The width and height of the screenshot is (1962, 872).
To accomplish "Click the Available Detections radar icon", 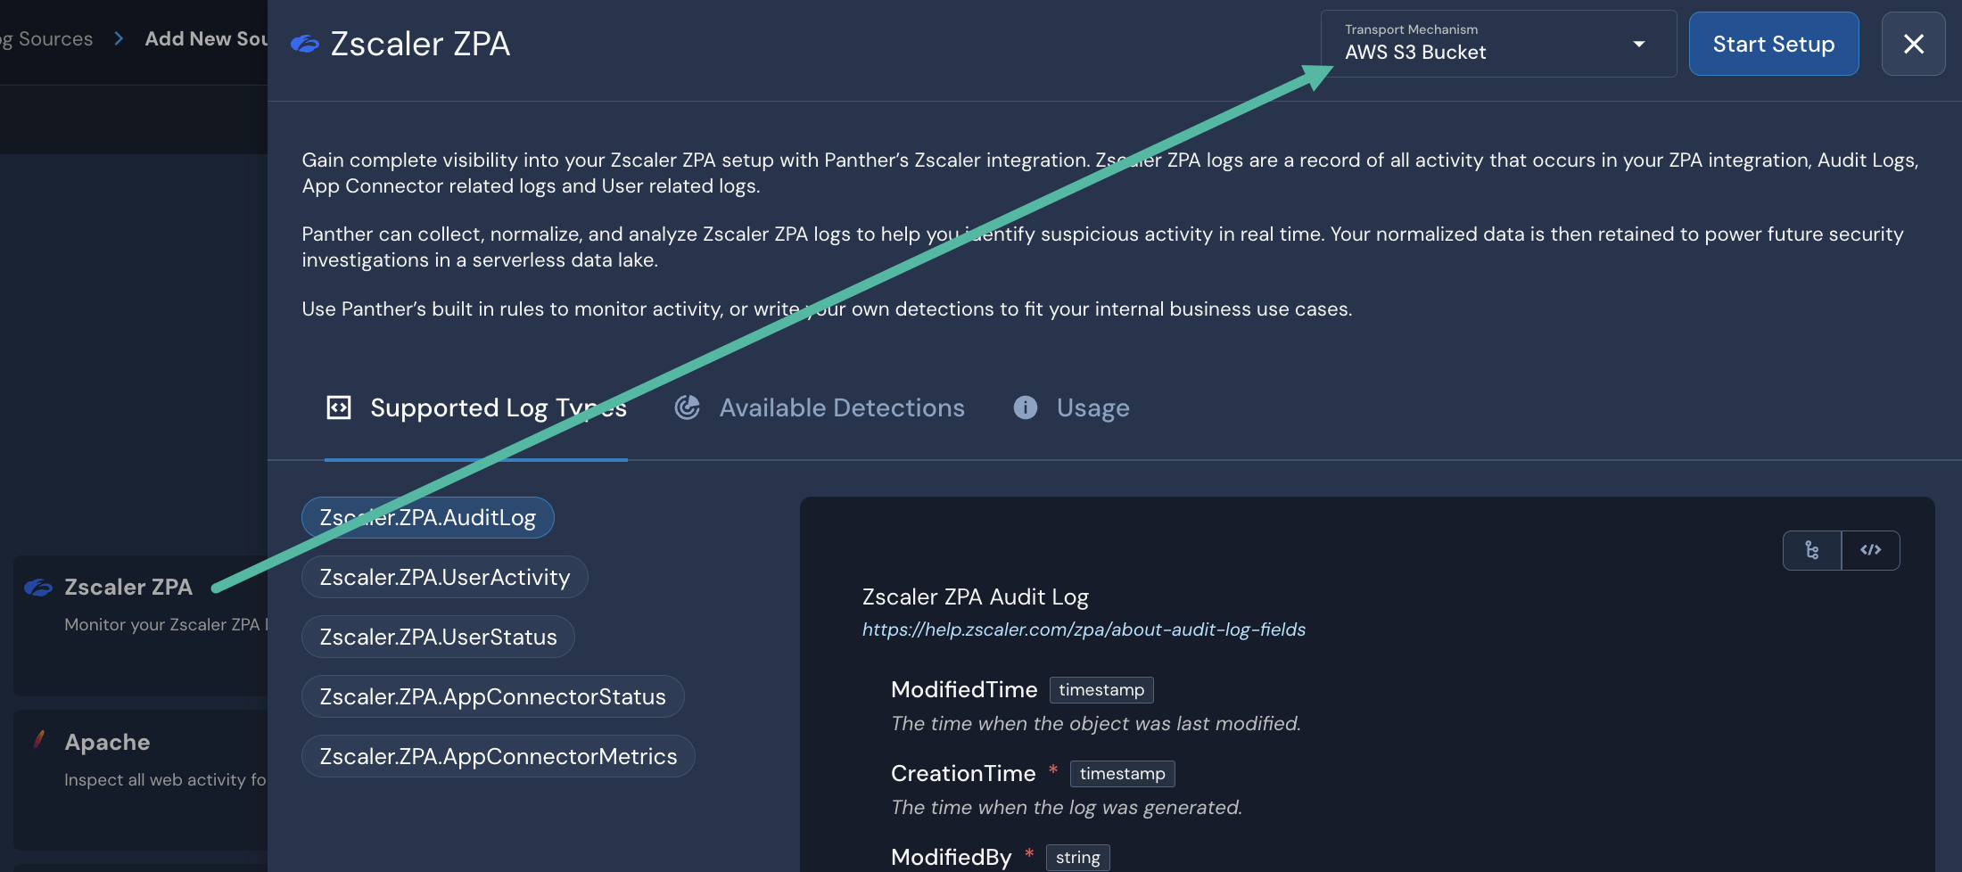I will click(x=688, y=407).
